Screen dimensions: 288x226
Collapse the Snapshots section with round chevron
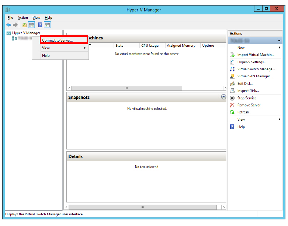pyautogui.click(x=223, y=97)
